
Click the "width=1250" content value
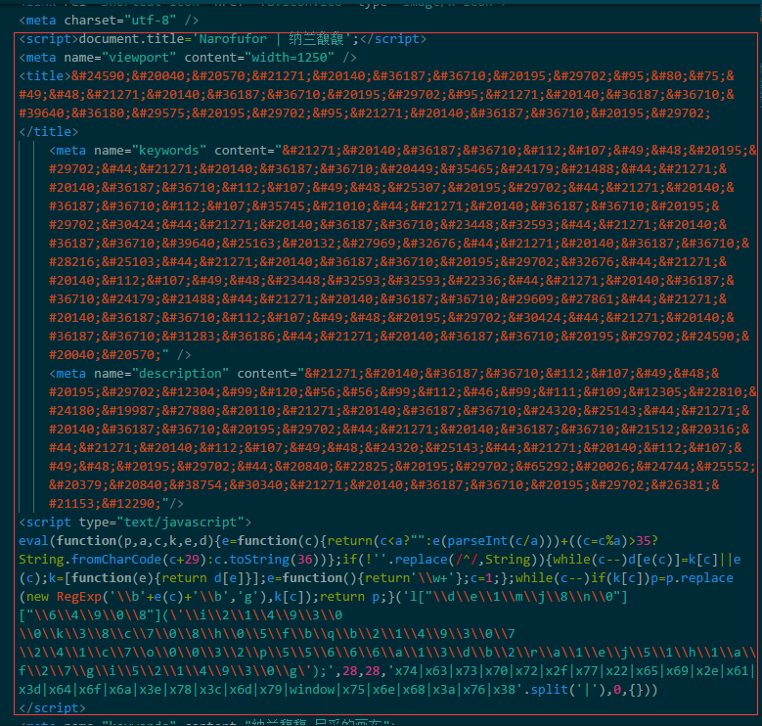[290, 58]
